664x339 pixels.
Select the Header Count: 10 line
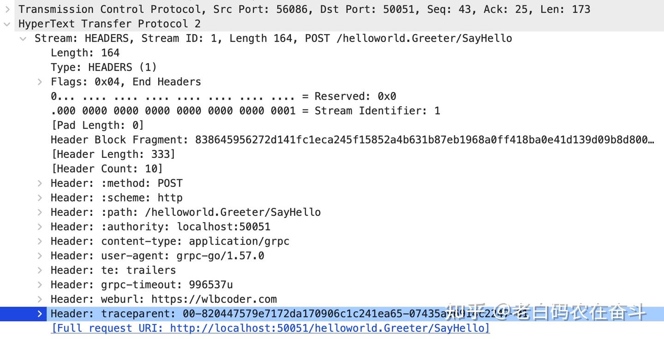(x=107, y=169)
